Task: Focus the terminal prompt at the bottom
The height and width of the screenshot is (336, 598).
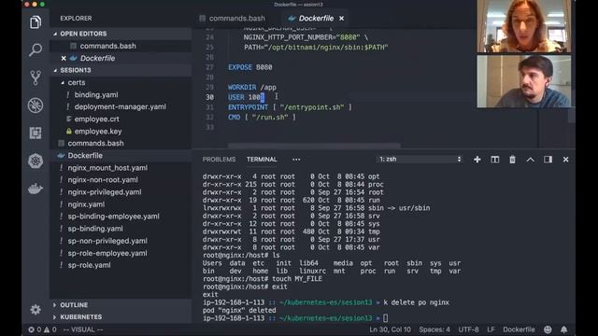Action: (385, 318)
